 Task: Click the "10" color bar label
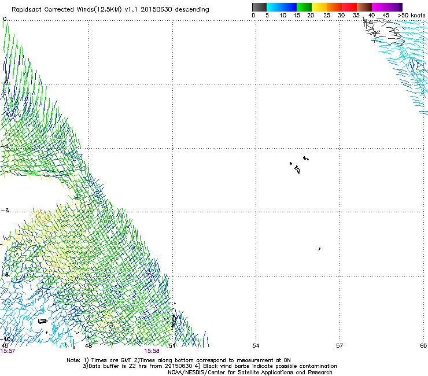click(x=283, y=16)
